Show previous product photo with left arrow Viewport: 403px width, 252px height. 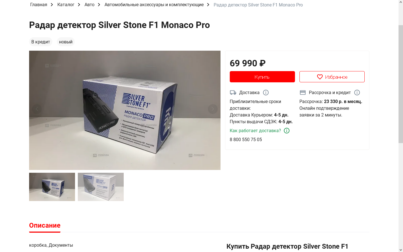(x=37, y=109)
